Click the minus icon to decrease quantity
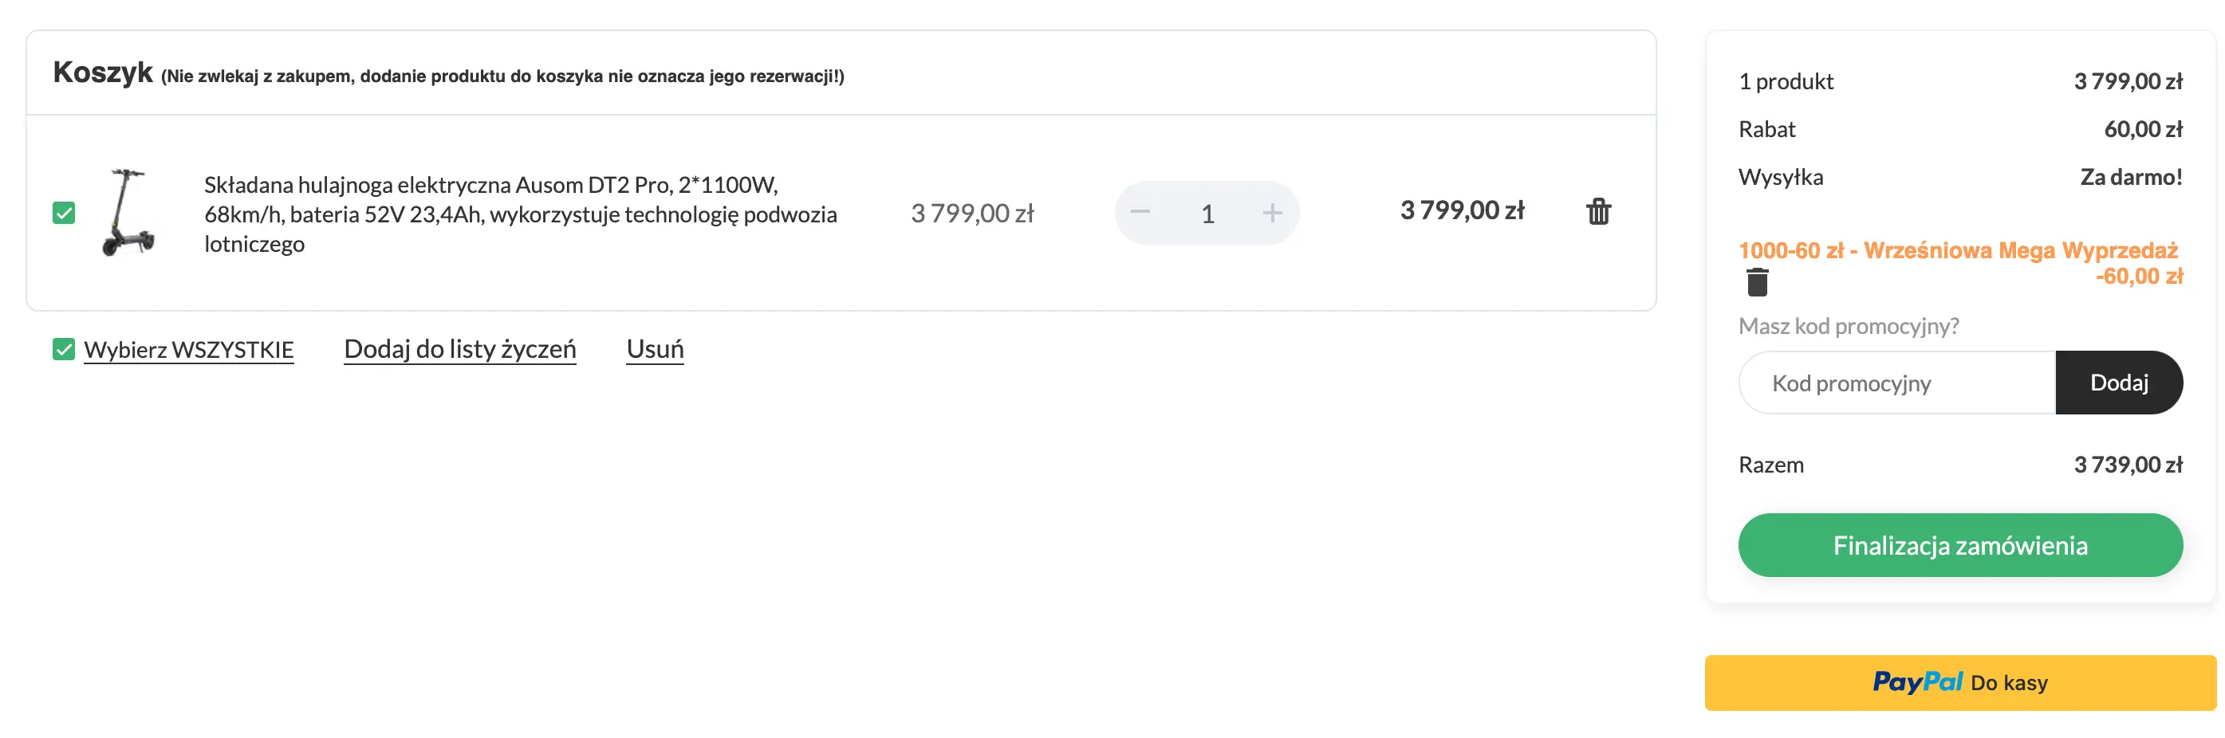Image resolution: width=2225 pixels, height=738 pixels. [x=1141, y=212]
